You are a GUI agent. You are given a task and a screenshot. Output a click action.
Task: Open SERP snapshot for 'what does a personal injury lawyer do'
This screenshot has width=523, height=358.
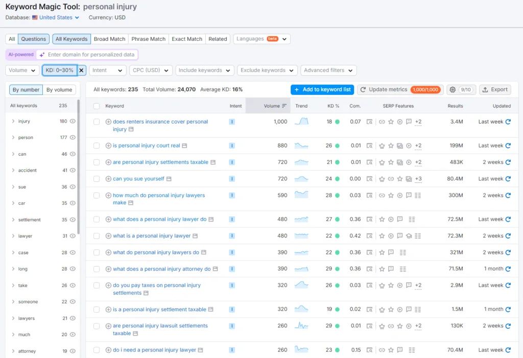click(x=369, y=219)
